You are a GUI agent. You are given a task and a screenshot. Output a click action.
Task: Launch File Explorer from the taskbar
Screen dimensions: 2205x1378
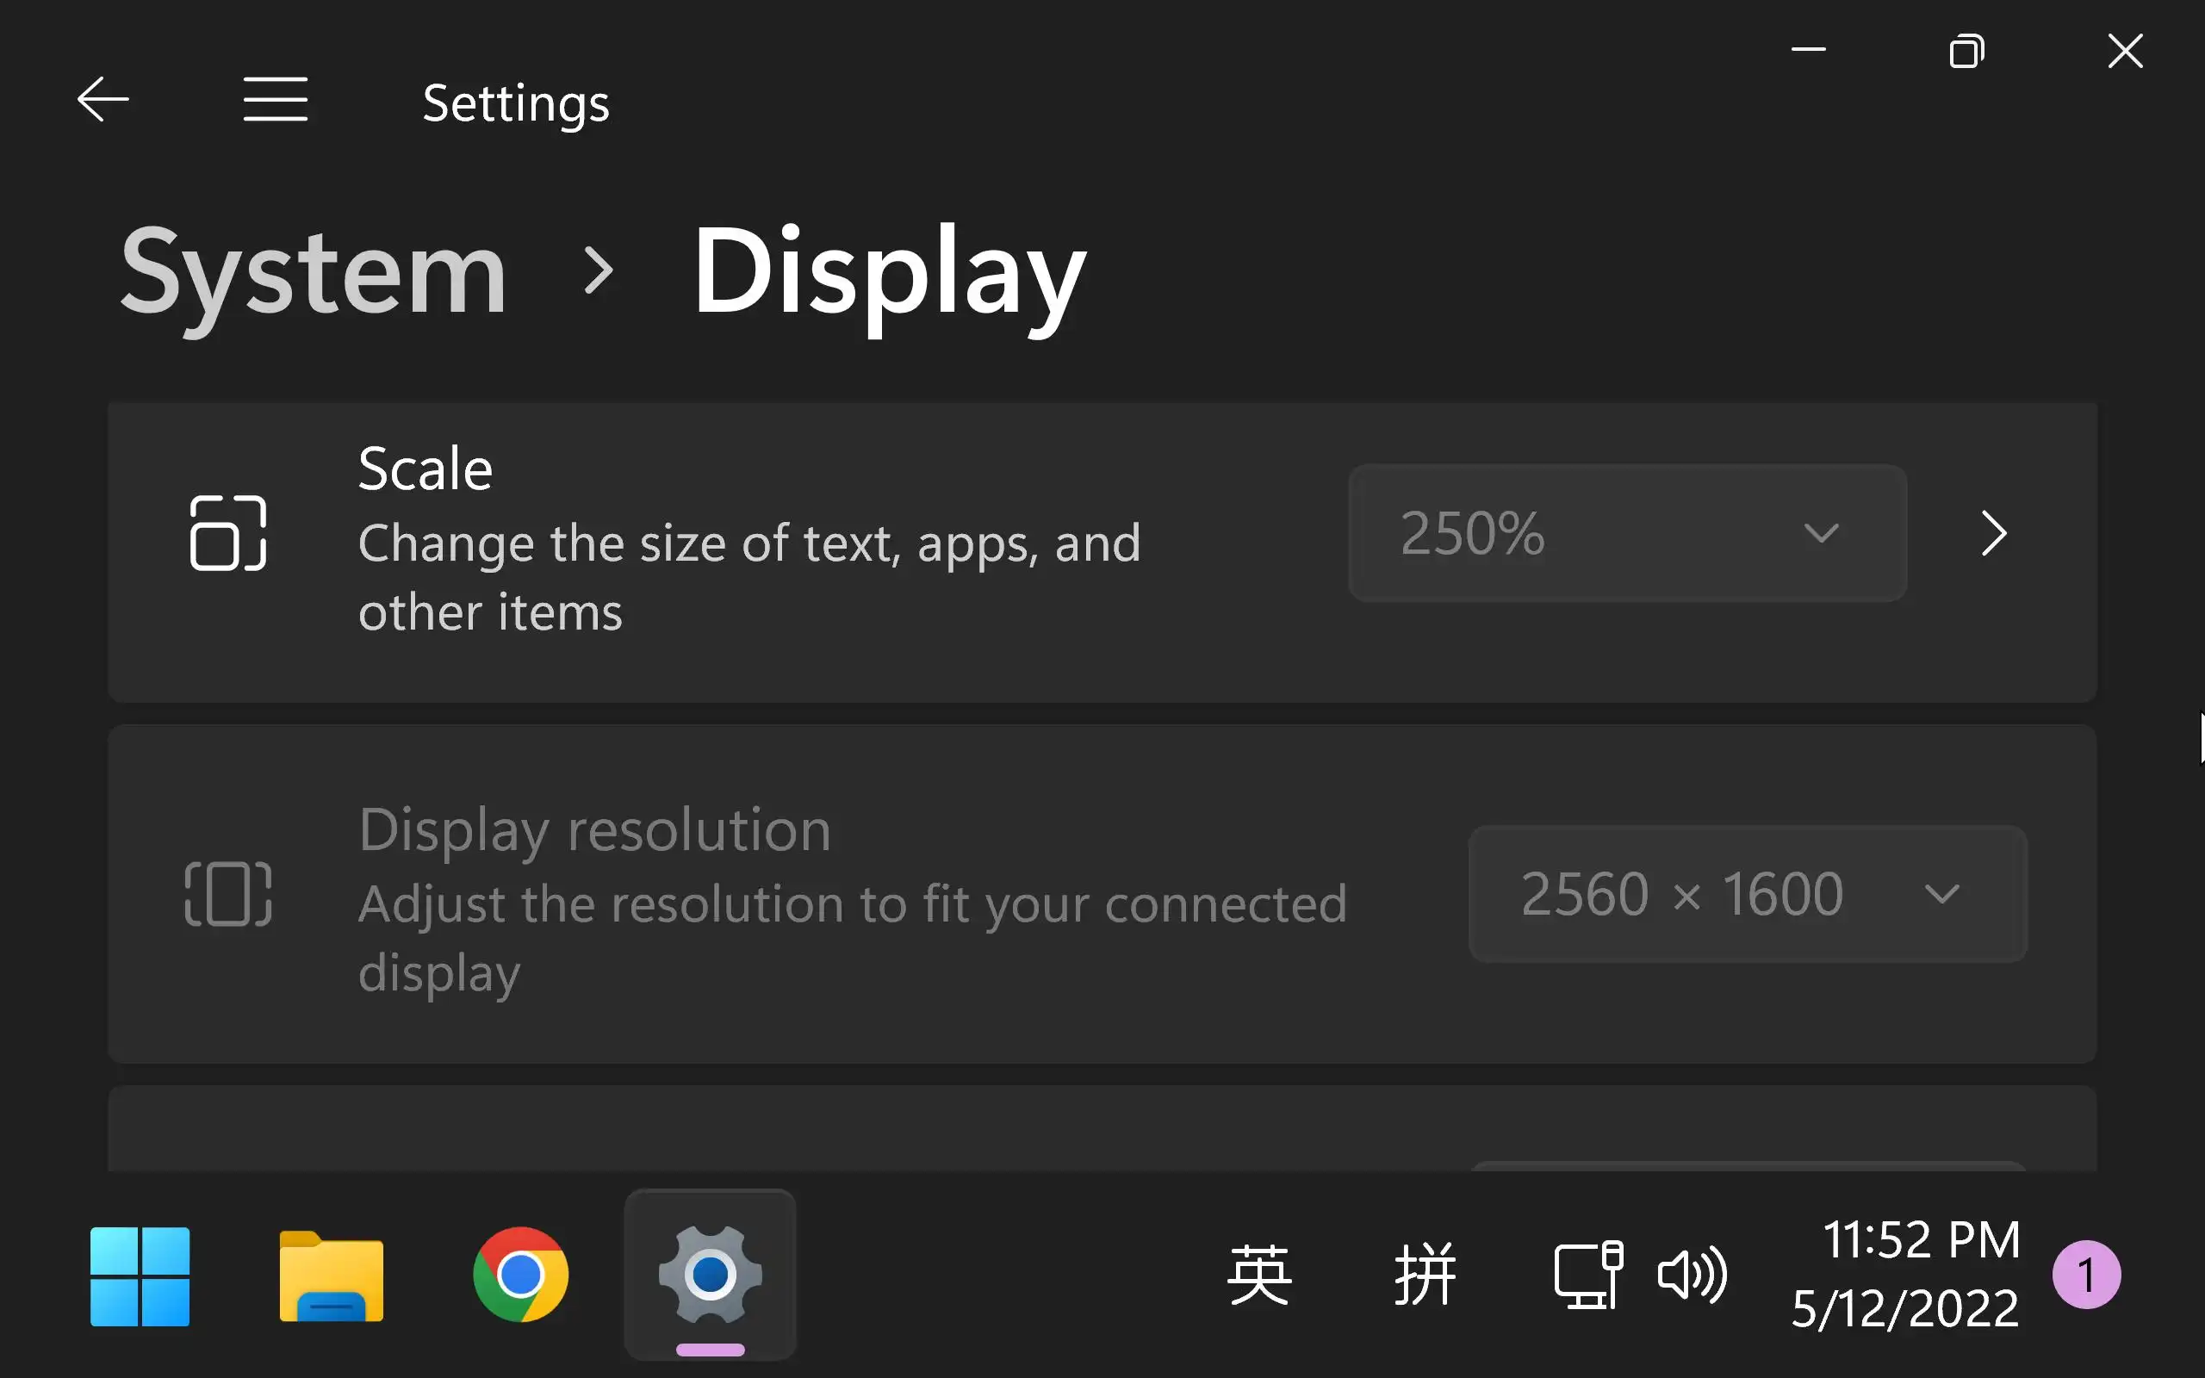point(331,1276)
